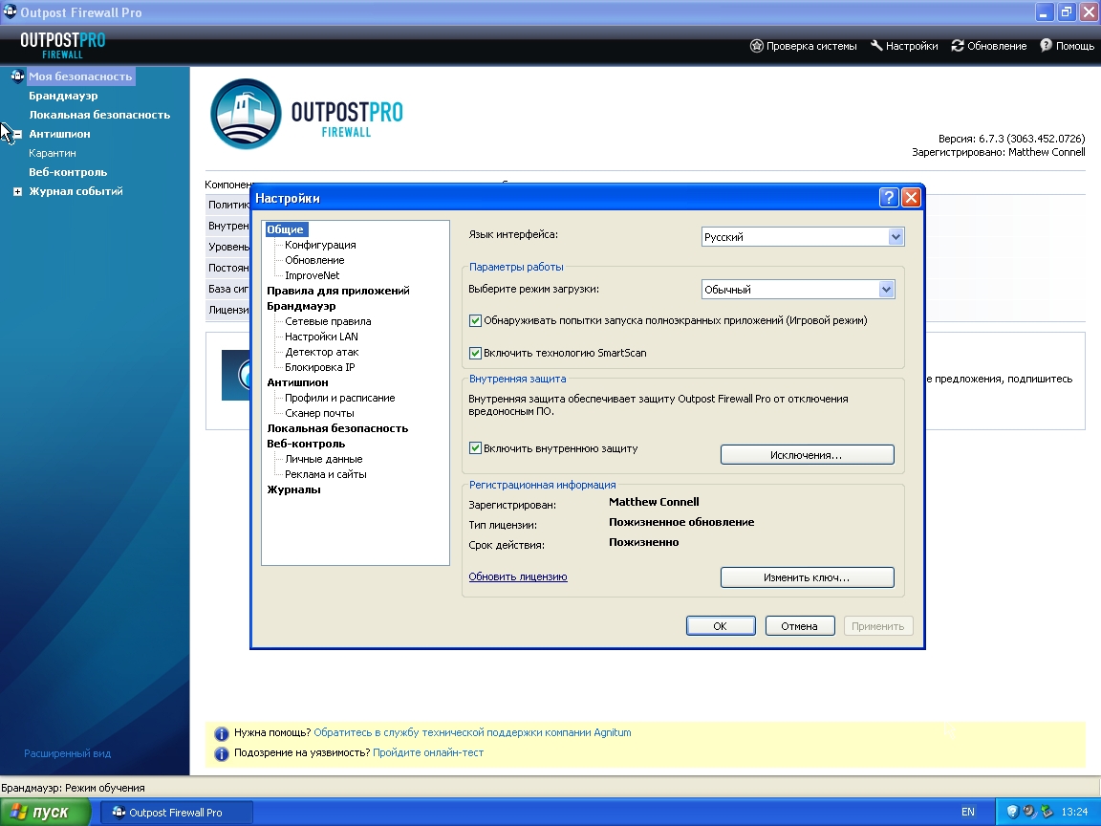The width and height of the screenshot is (1101, 826).
Task: Select Антишпион in settings tree
Action: [x=298, y=382]
